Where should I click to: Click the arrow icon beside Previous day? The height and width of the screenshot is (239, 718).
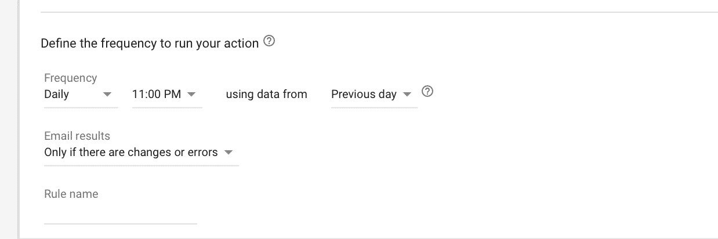(407, 95)
